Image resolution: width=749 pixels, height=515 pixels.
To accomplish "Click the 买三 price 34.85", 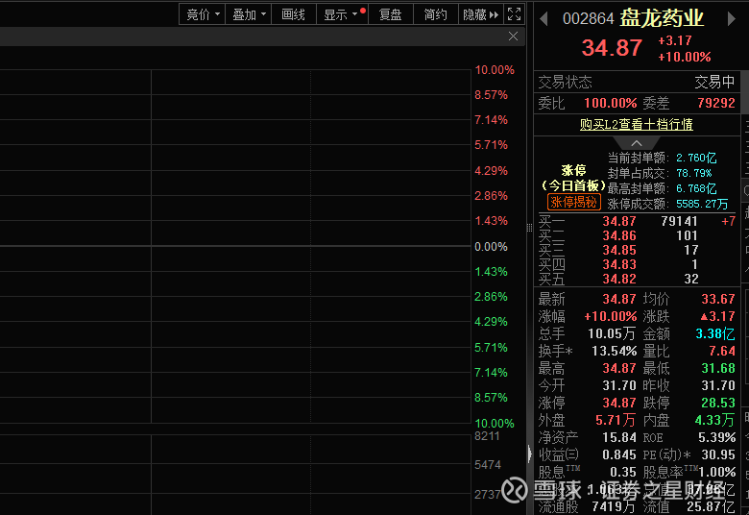I will 619,250.
